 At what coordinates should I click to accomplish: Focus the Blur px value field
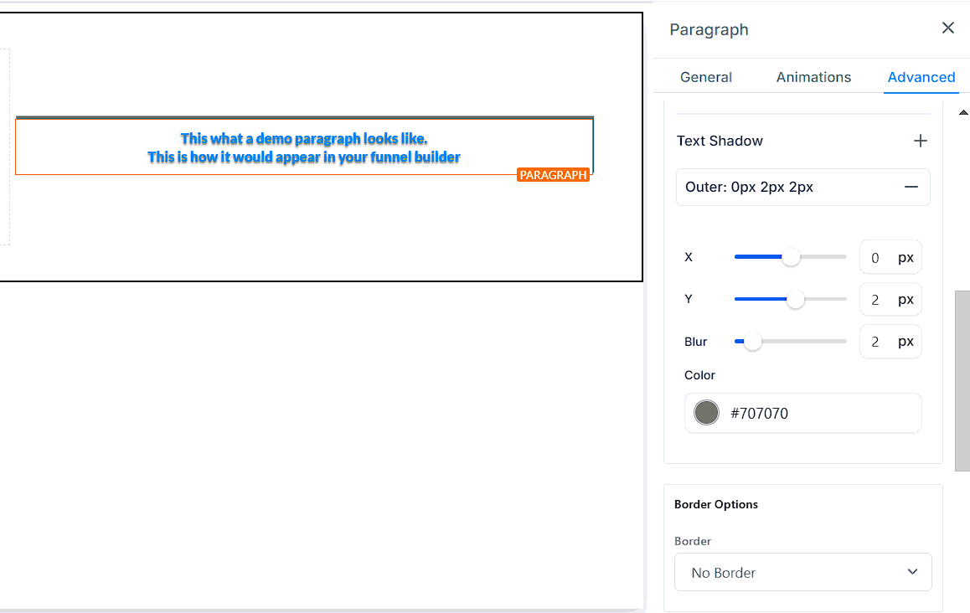[x=875, y=342]
